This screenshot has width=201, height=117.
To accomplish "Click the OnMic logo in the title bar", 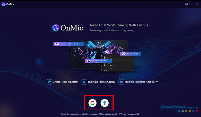I will tap(3, 4).
